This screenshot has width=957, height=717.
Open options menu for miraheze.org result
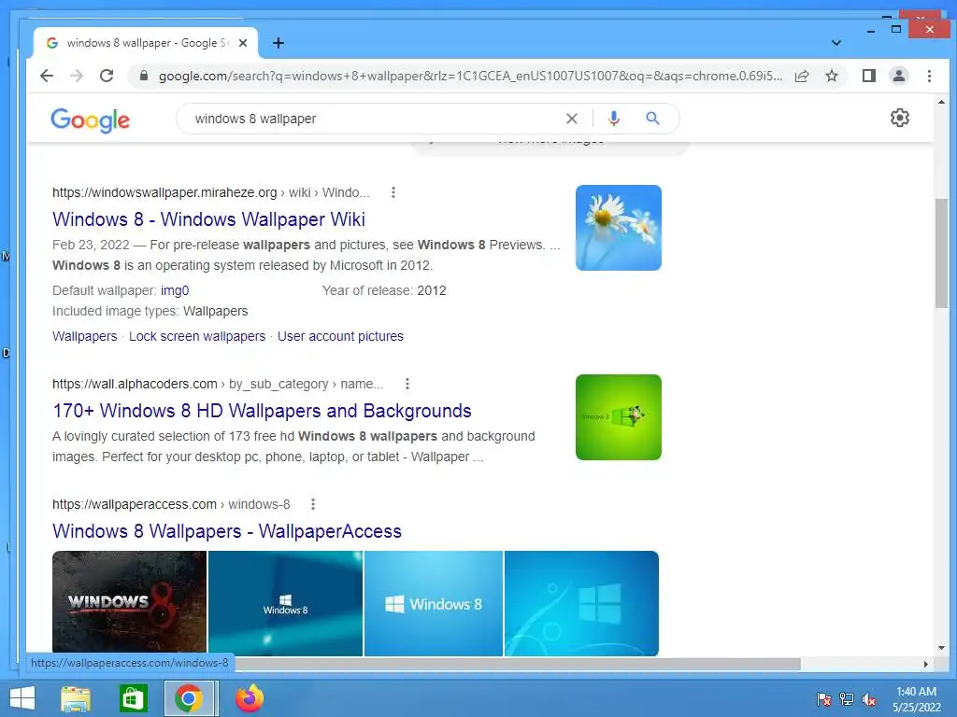(x=393, y=192)
